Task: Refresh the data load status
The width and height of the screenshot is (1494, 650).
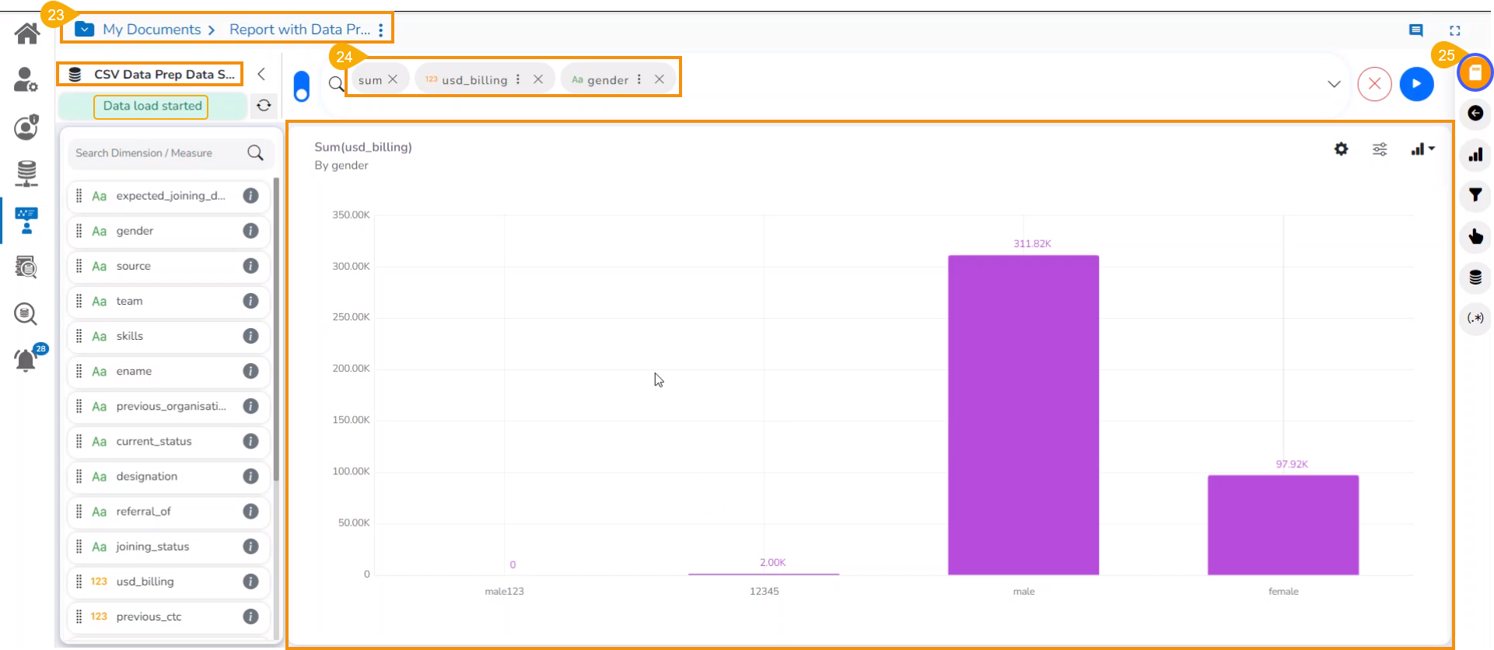Action: coord(264,106)
